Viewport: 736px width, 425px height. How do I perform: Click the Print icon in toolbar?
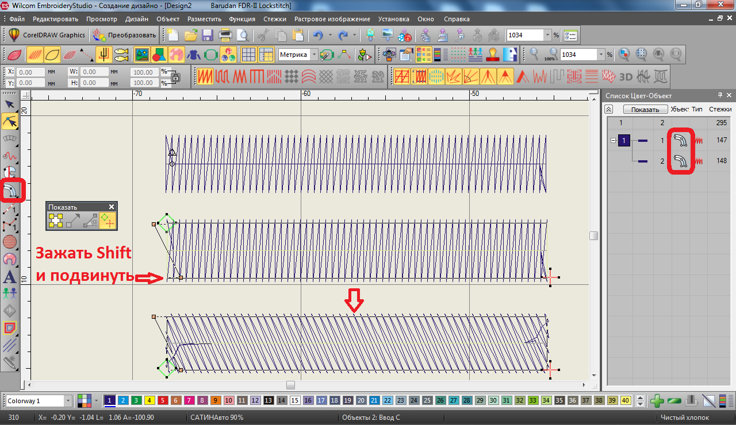point(225,36)
